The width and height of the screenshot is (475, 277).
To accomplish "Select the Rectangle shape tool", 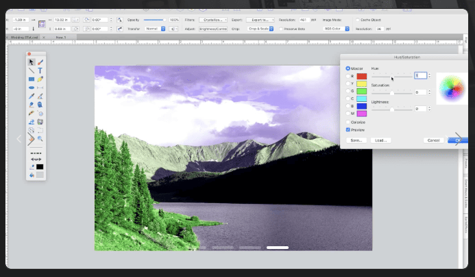I will (x=32, y=79).
